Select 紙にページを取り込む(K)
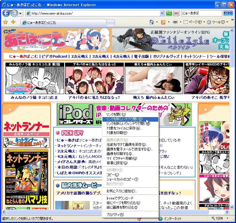 (x=130, y=203)
